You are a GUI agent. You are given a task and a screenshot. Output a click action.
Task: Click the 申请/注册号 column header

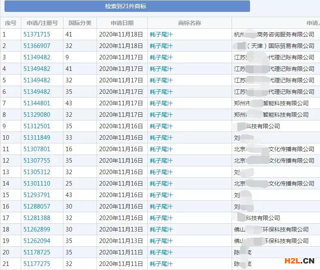(x=42, y=23)
